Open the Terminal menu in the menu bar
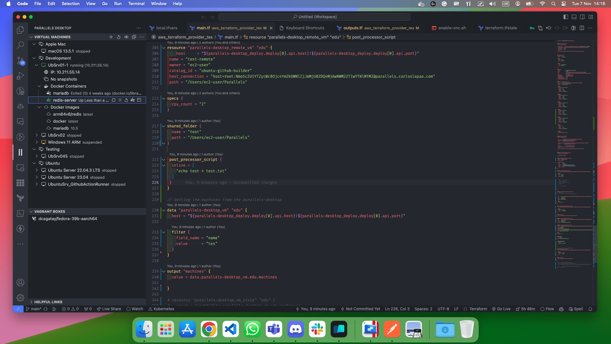This screenshot has height=344, width=611. click(x=137, y=4)
